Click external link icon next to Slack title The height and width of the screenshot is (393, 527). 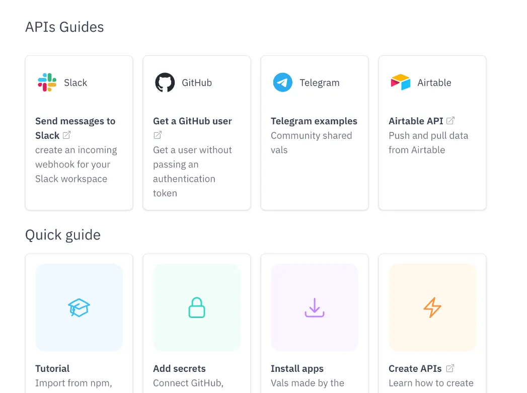click(x=66, y=135)
